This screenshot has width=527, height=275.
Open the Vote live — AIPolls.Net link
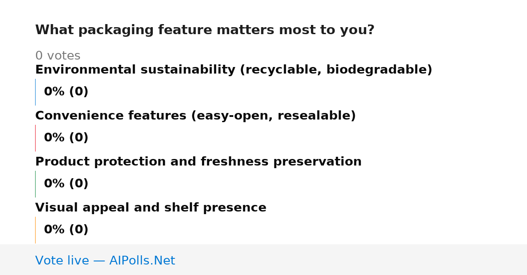pyautogui.click(x=105, y=261)
